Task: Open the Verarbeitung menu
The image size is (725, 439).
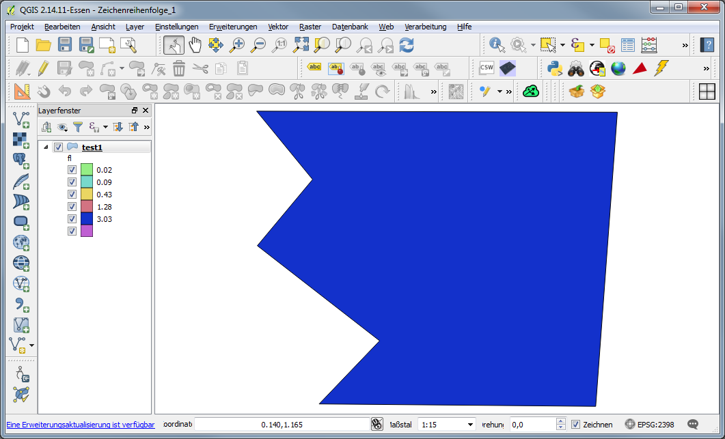Action: click(425, 27)
